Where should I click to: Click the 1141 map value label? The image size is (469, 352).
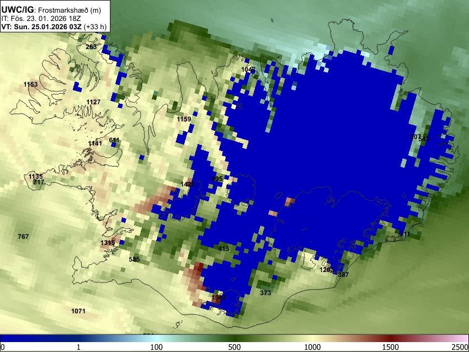95,143
